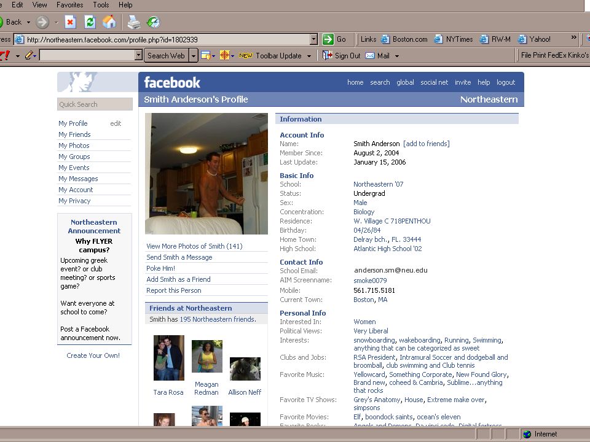Open the RW-M favorite link
The image size is (590, 442).
495,39
